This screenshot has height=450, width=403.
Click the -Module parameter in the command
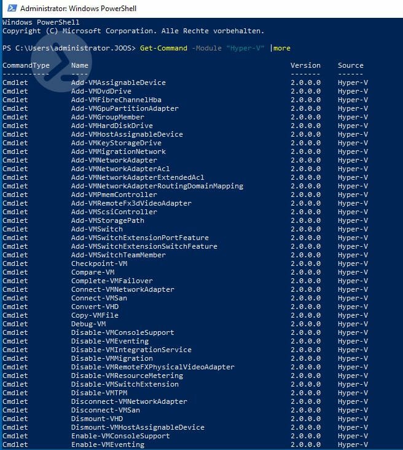(x=207, y=48)
